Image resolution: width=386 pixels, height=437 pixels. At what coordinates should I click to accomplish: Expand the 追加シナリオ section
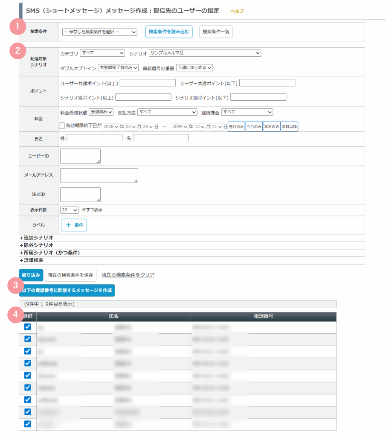pyautogui.click(x=36, y=238)
